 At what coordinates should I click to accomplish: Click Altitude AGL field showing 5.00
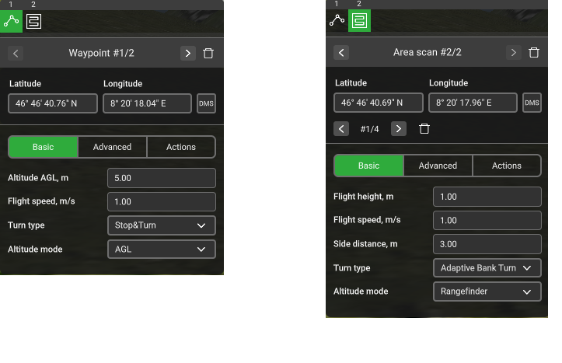[x=161, y=178]
